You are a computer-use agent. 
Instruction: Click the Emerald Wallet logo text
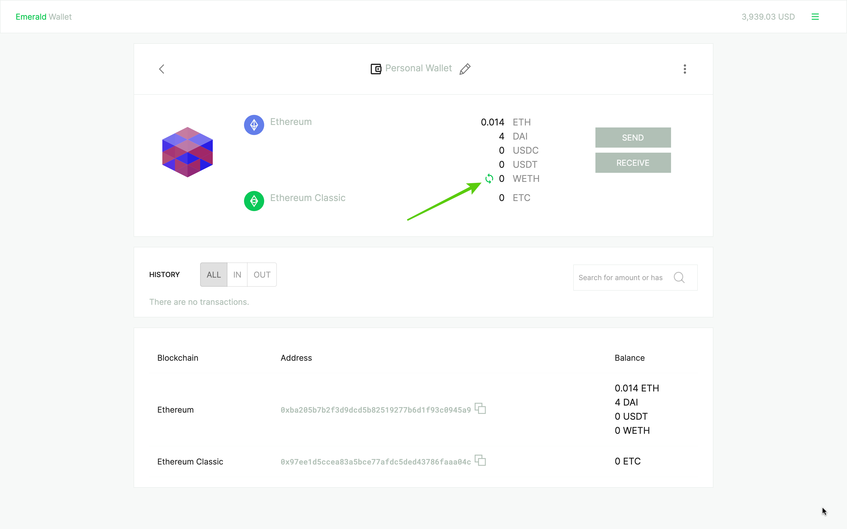pyautogui.click(x=44, y=17)
